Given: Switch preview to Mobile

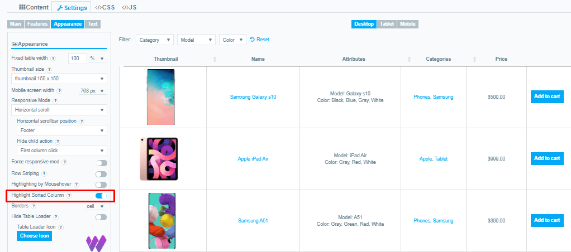Looking at the screenshot, I should (x=407, y=24).
